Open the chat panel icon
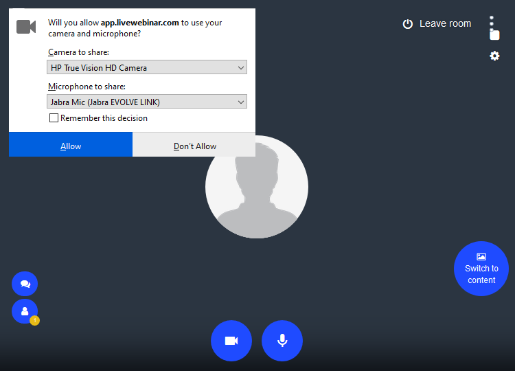The image size is (515, 371). pos(25,284)
